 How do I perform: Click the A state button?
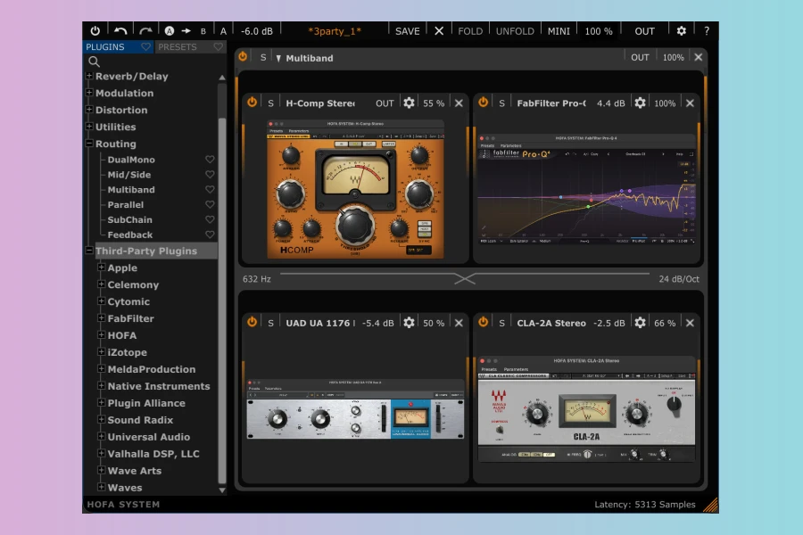coord(223,31)
